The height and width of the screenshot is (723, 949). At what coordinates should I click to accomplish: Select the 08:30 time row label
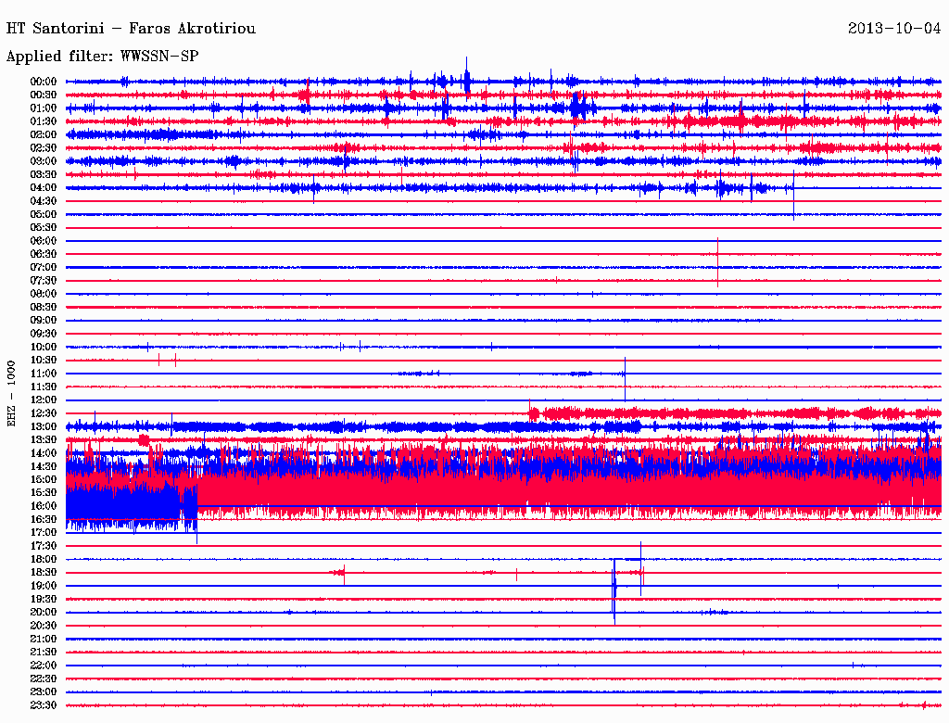[44, 308]
